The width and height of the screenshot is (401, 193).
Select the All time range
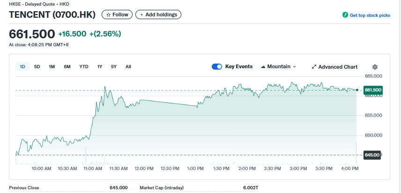point(128,67)
